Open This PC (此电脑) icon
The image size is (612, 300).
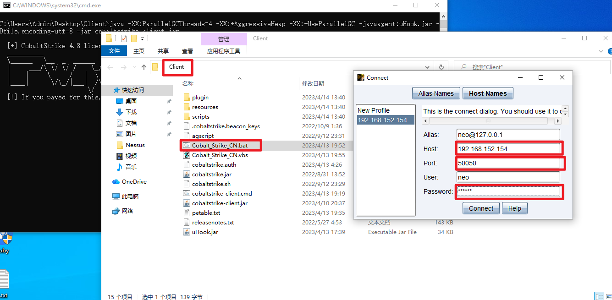[x=116, y=196]
